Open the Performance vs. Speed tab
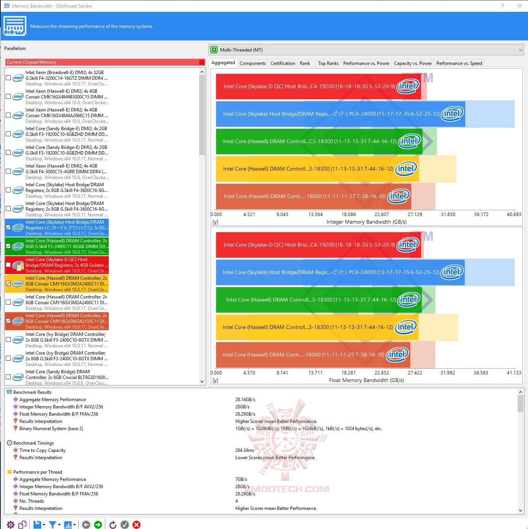The height and width of the screenshot is (529, 528). click(459, 63)
